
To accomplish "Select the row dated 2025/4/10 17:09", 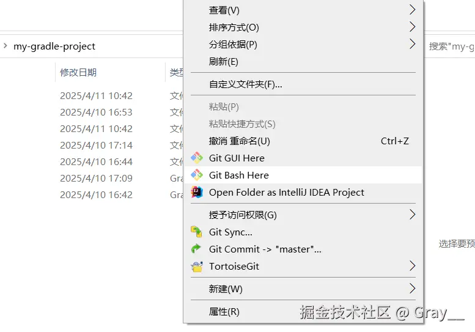I will 96,178.
